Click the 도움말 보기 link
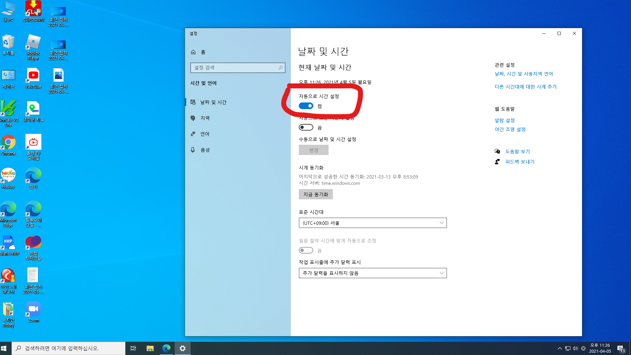Image resolution: width=631 pixels, height=355 pixels. [x=517, y=151]
